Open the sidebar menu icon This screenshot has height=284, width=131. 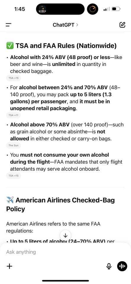[9, 25]
